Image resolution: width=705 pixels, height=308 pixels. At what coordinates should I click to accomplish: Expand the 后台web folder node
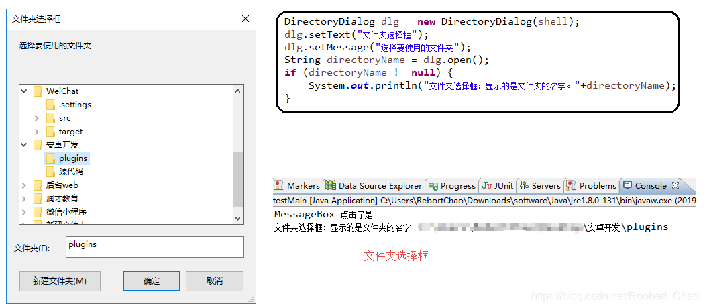[x=24, y=185]
